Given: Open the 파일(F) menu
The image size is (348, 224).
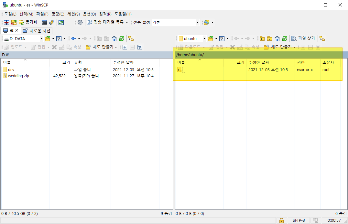Looking at the screenshot, I should pyautogui.click(x=42, y=14).
